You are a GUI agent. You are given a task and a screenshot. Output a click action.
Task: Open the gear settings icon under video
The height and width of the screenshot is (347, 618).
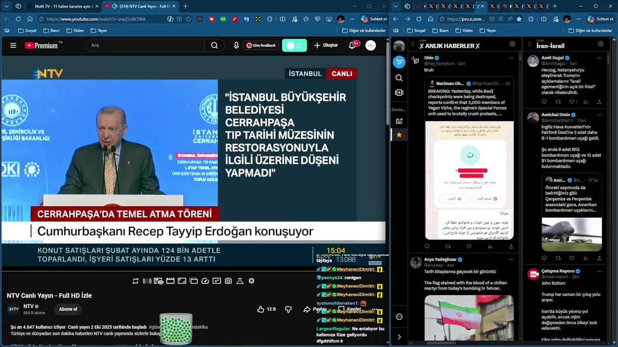click(252, 281)
